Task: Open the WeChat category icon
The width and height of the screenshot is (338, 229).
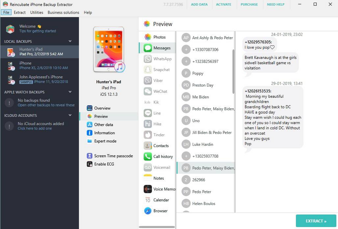Action: 147,91
